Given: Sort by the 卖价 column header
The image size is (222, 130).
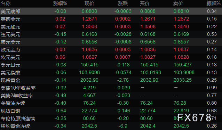Looking at the screenshot, I should [178, 3].
